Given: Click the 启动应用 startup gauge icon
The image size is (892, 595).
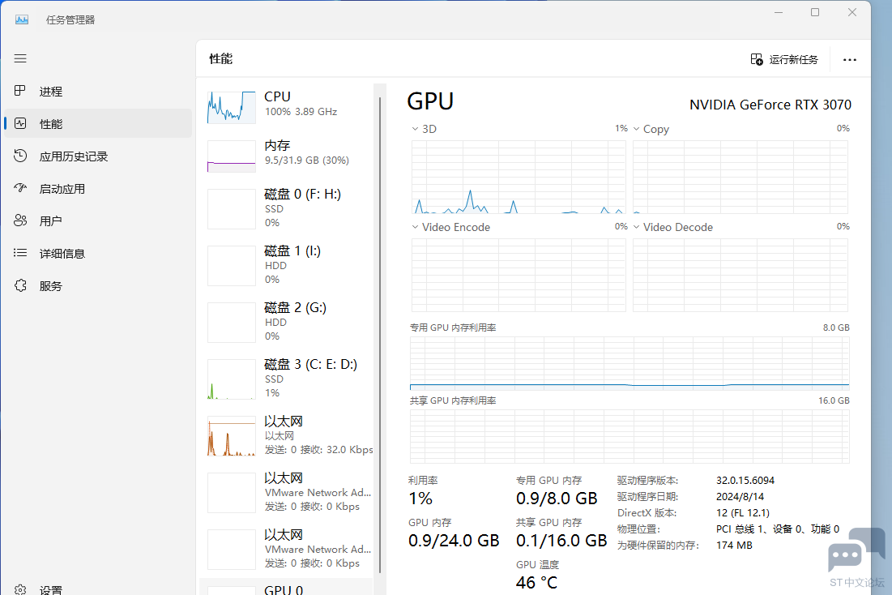Looking at the screenshot, I should coord(20,188).
